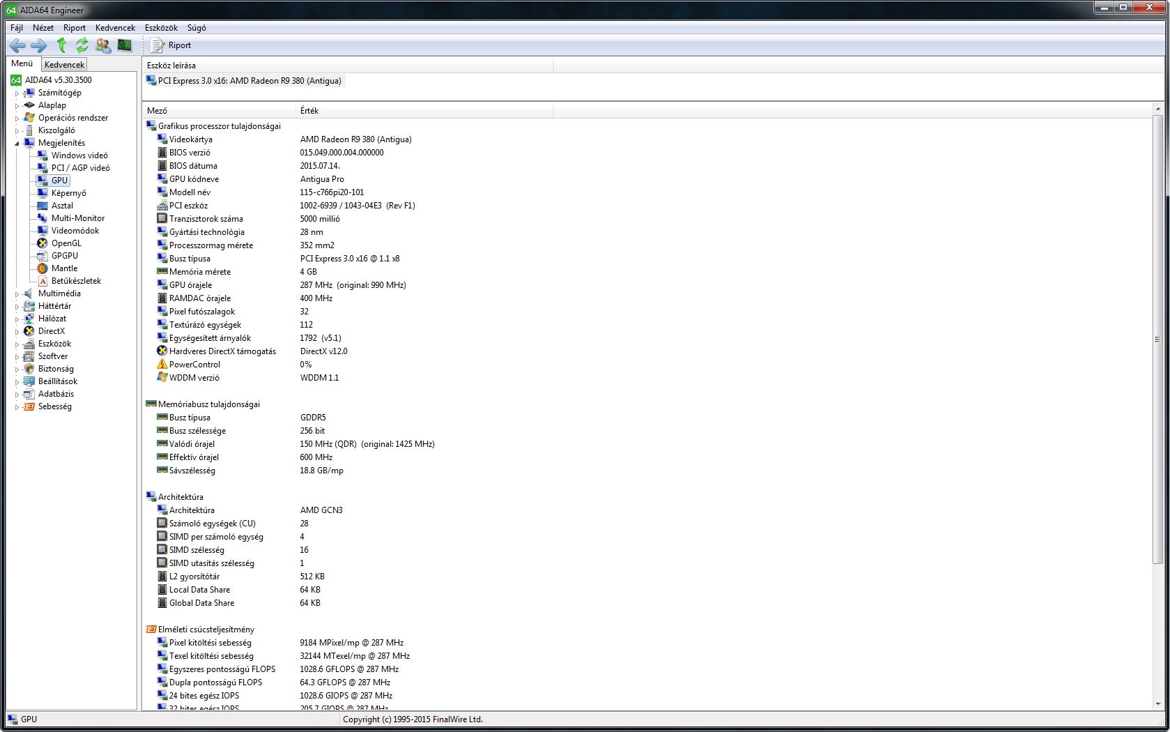Select the Memória mérete row
This screenshot has height=732, width=1170.
click(x=237, y=272)
